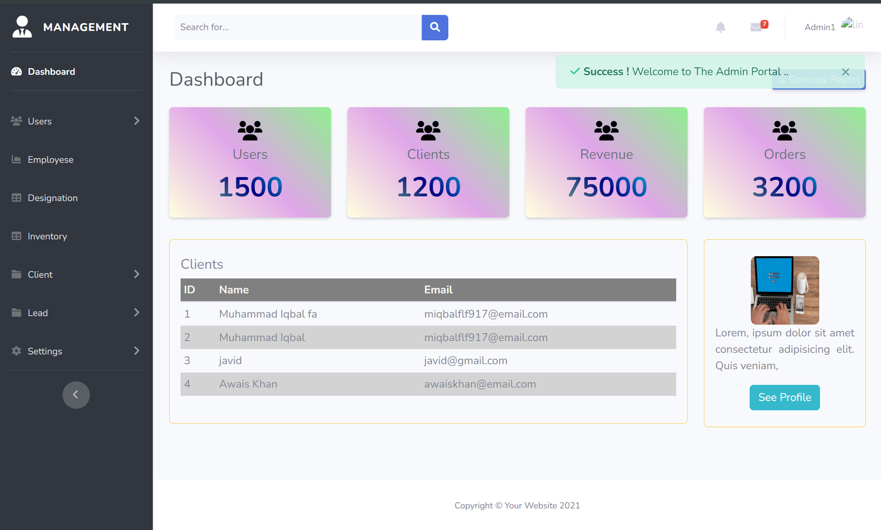
Task: Open the messages envelope icon
Action: (x=756, y=26)
